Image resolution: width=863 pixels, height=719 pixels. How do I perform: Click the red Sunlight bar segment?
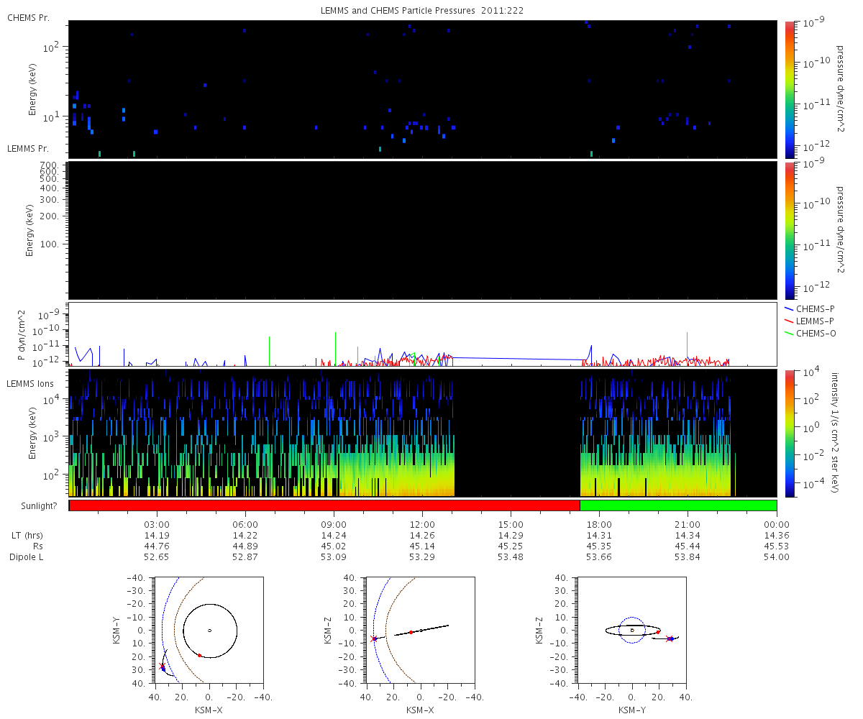[324, 505]
